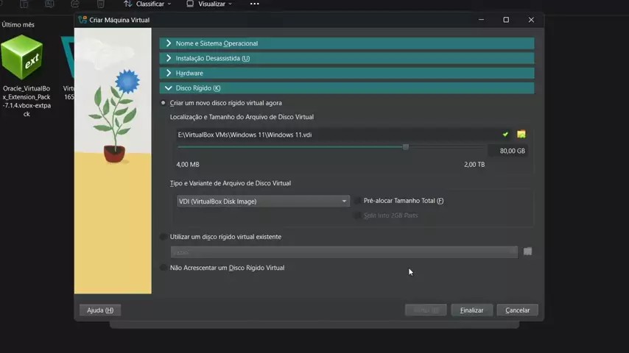Click the 4,00 MB minimum size label

click(x=188, y=164)
